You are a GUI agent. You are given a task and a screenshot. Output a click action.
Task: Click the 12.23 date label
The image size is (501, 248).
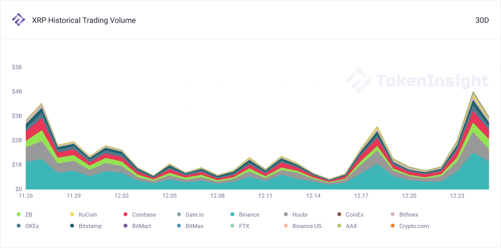(457, 196)
